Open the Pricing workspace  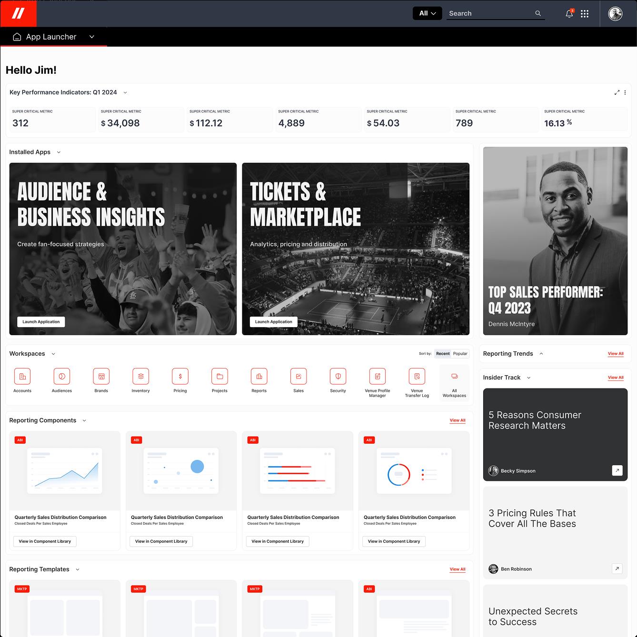tap(180, 380)
